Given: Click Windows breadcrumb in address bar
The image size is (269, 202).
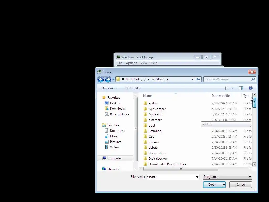Looking at the screenshot, I should [x=158, y=79].
